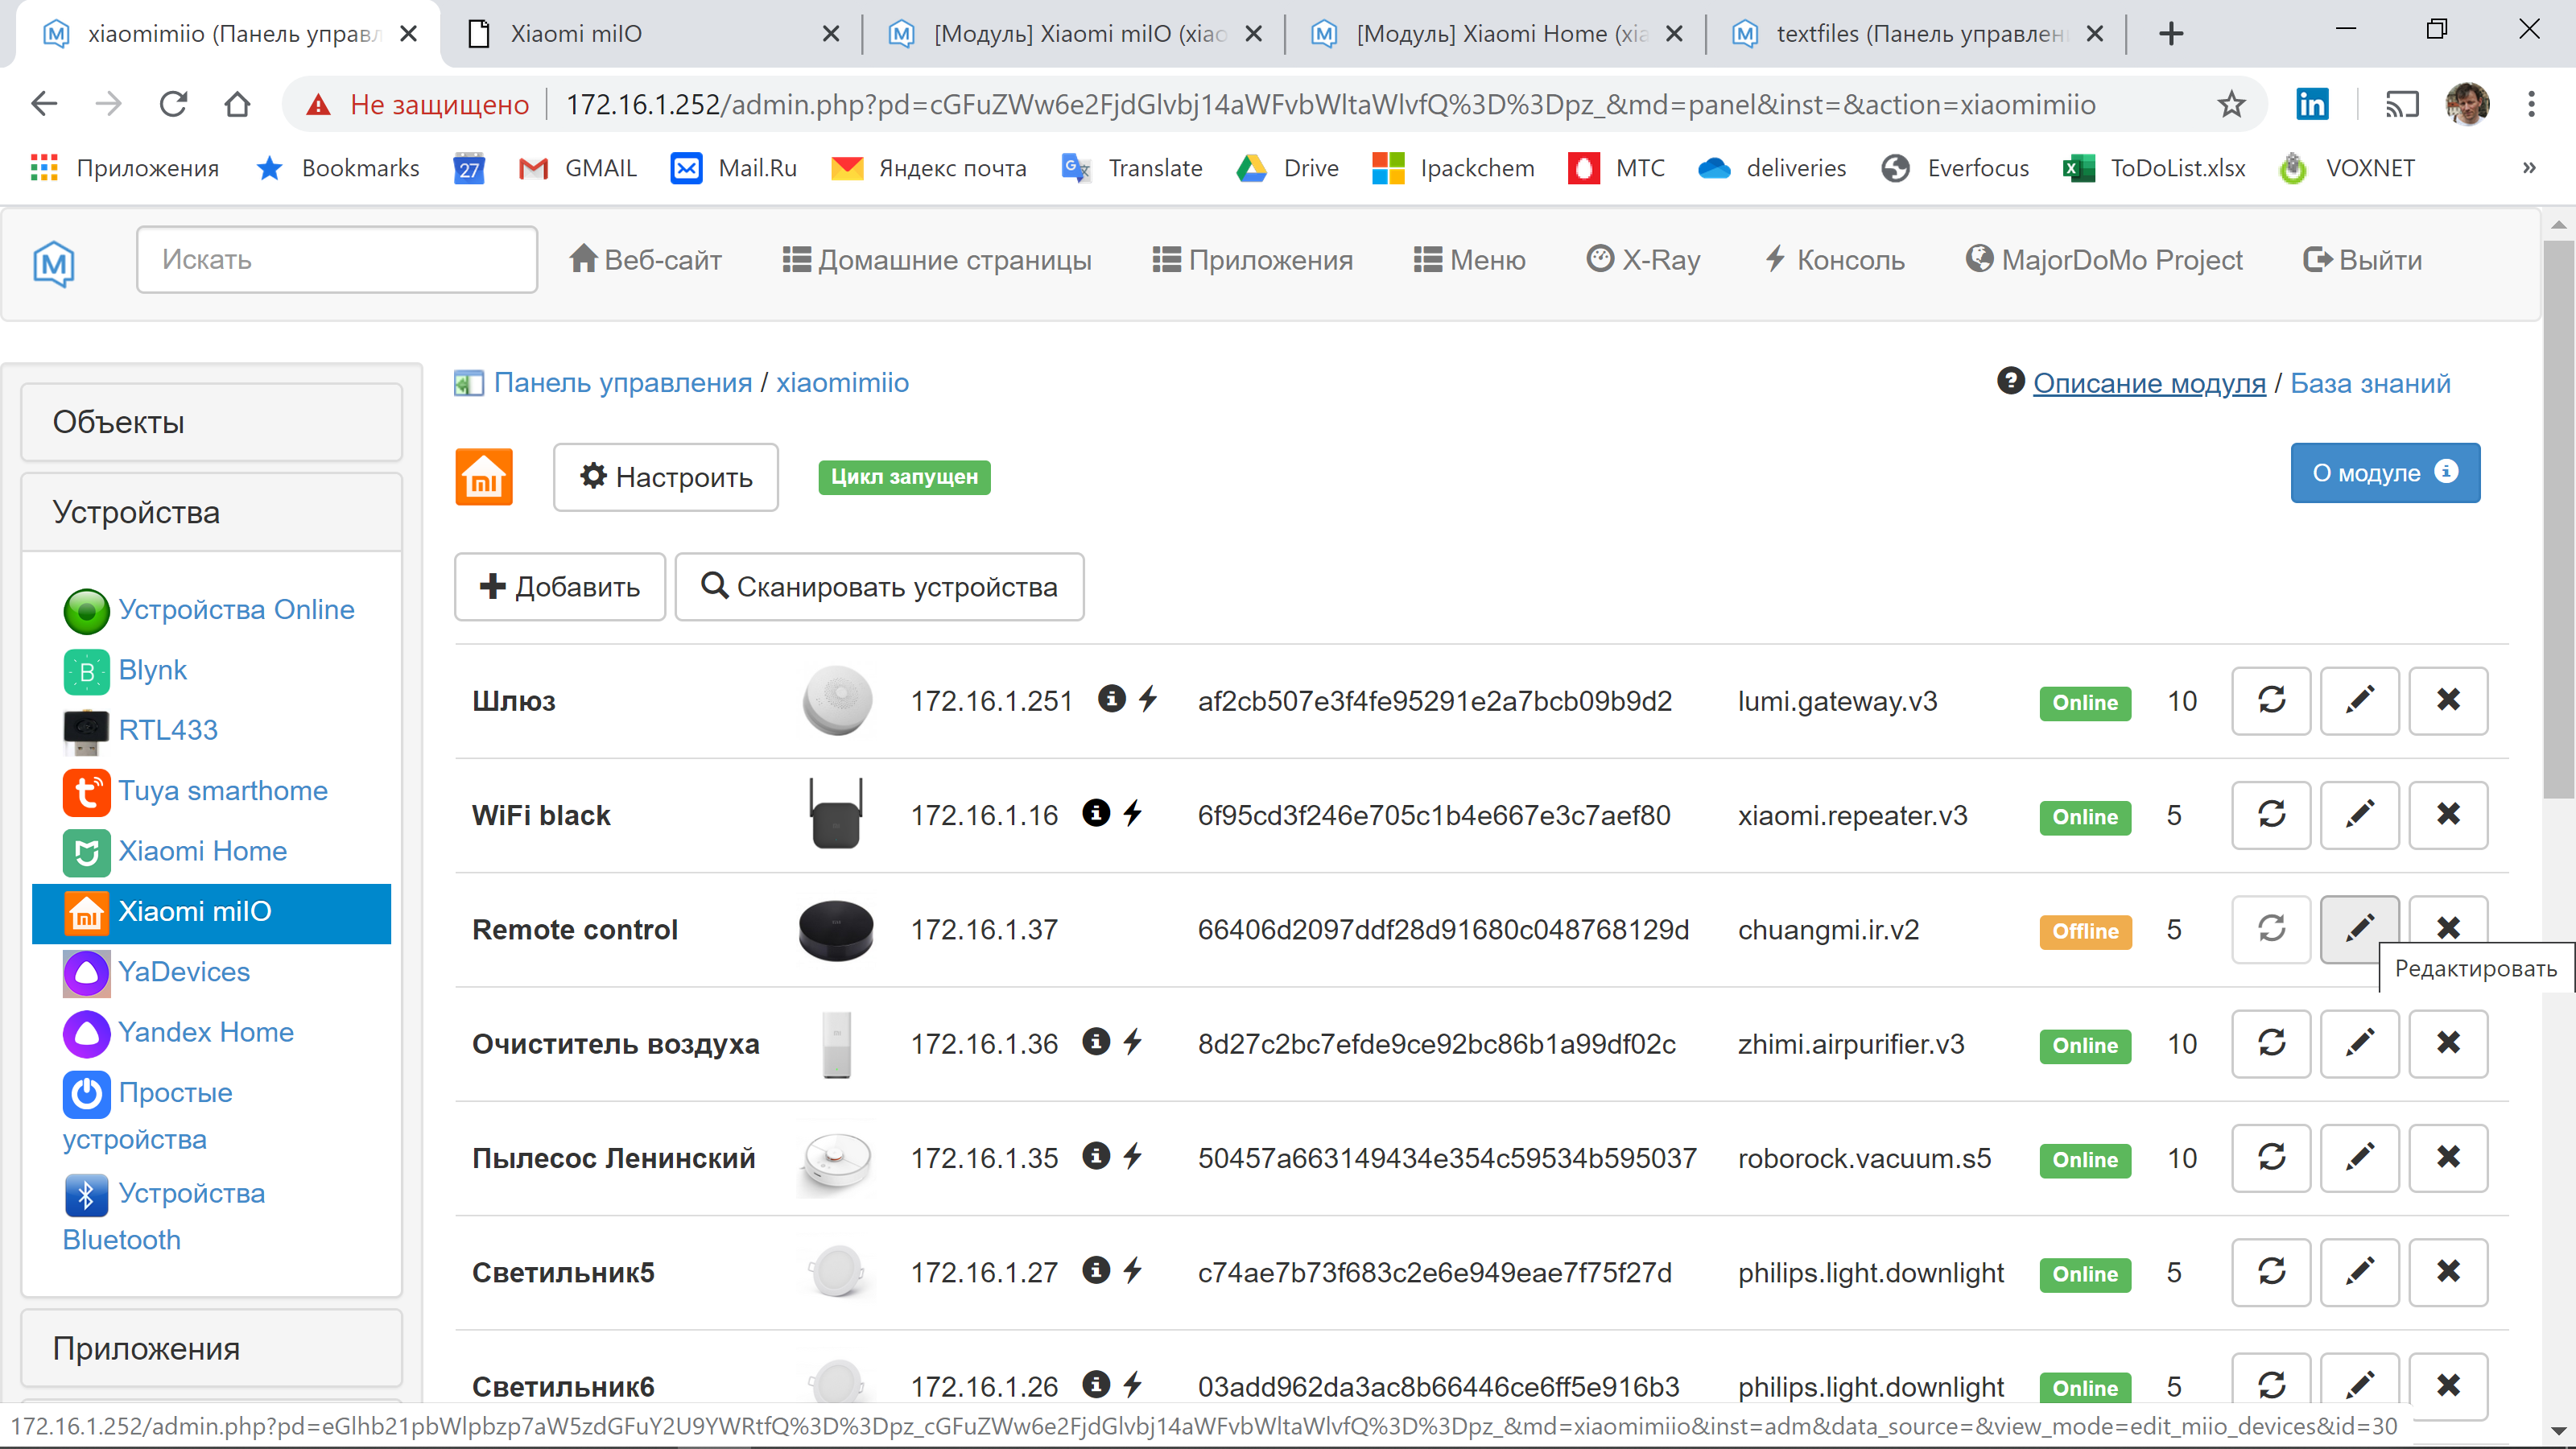
Task: Select Xiaomi Home module in sidebar
Action: coord(203,851)
